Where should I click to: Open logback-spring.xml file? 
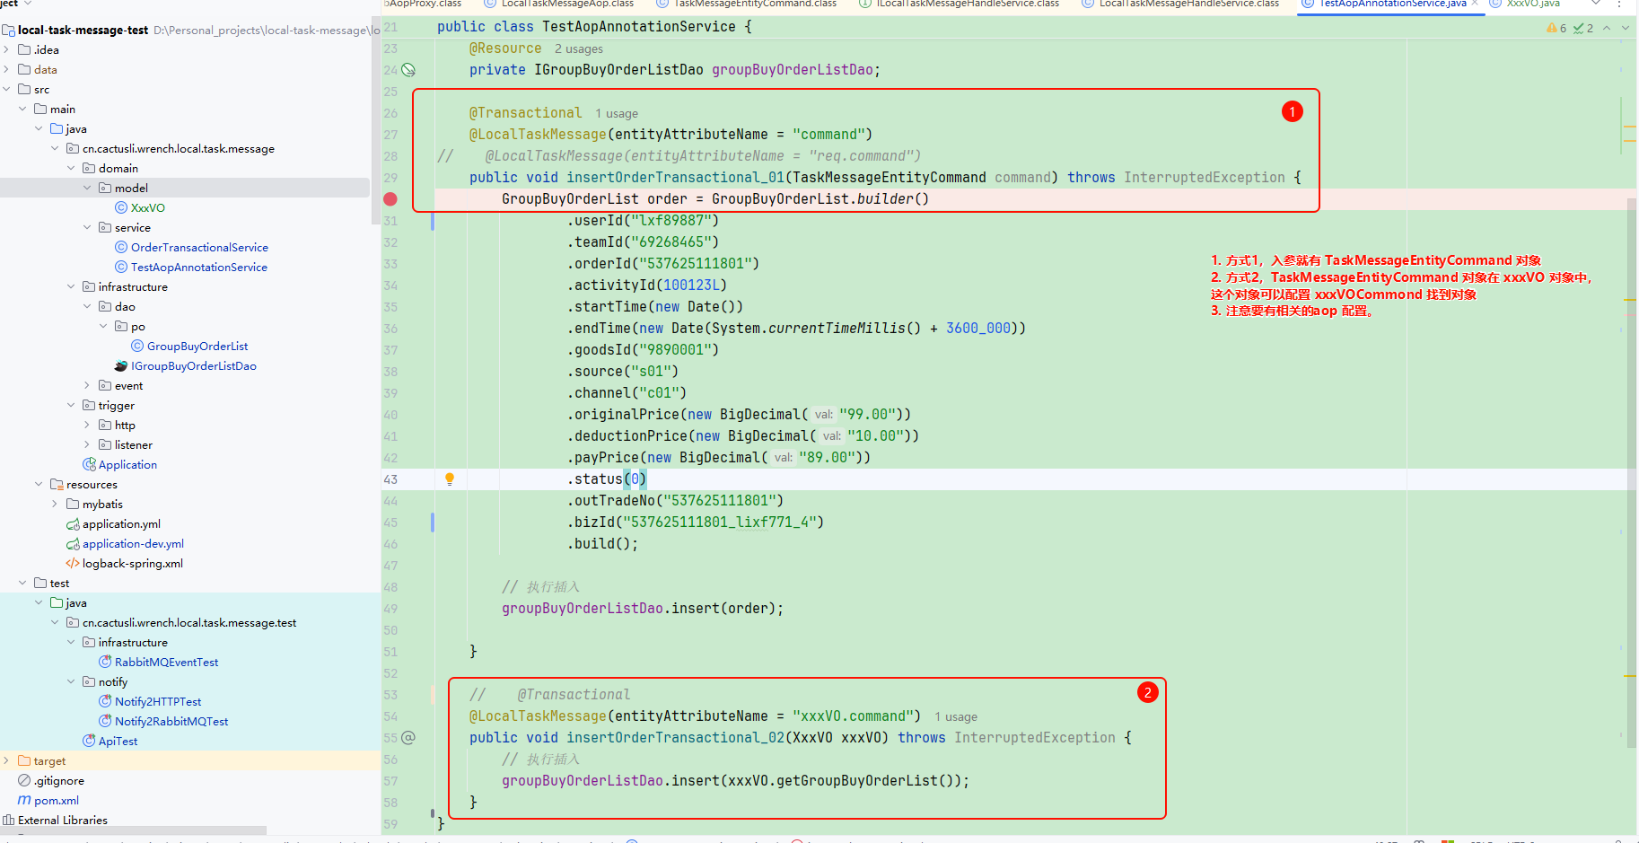(132, 564)
